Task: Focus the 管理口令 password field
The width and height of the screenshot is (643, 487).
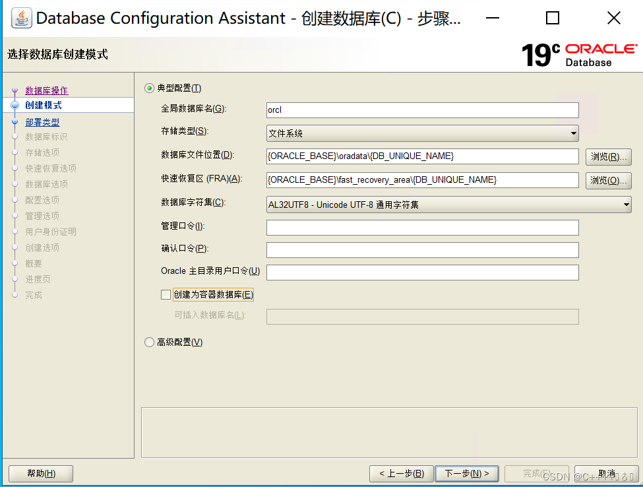Action: (x=422, y=228)
